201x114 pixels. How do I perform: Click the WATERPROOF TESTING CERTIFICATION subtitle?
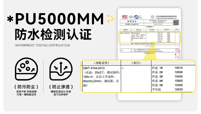click(42, 45)
